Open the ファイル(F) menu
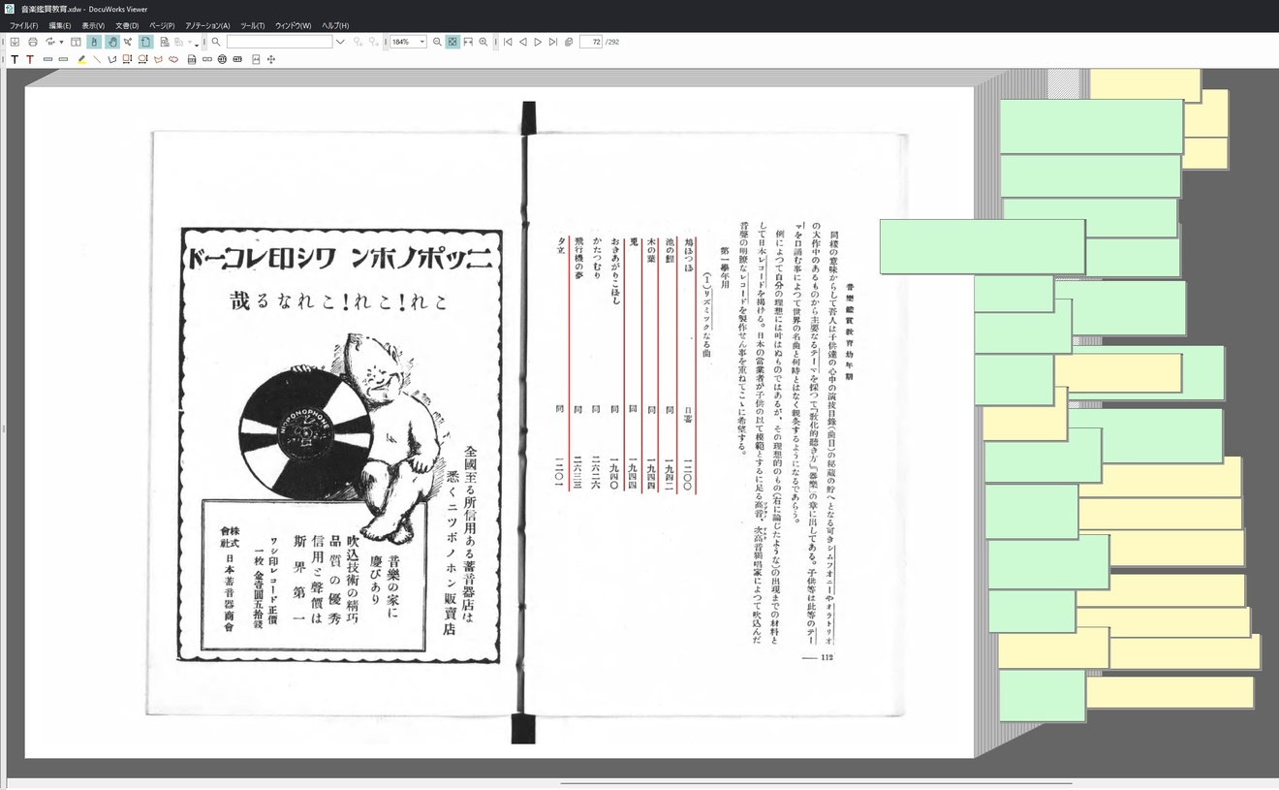Screen dimensions: 1279x790 point(24,25)
